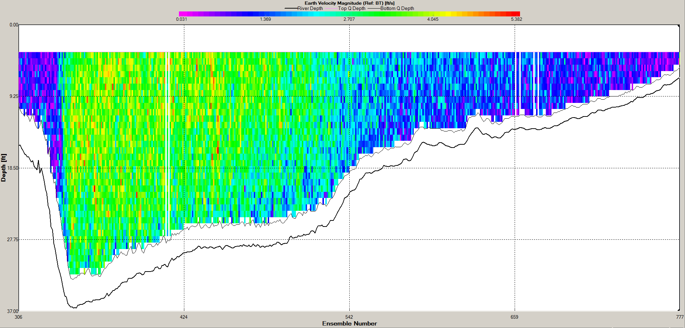Click the 0.00 depth tick label
This screenshot has height=328, width=685.
tap(14, 25)
